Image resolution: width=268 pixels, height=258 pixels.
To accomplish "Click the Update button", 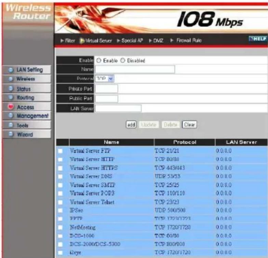I will [x=149, y=125].
